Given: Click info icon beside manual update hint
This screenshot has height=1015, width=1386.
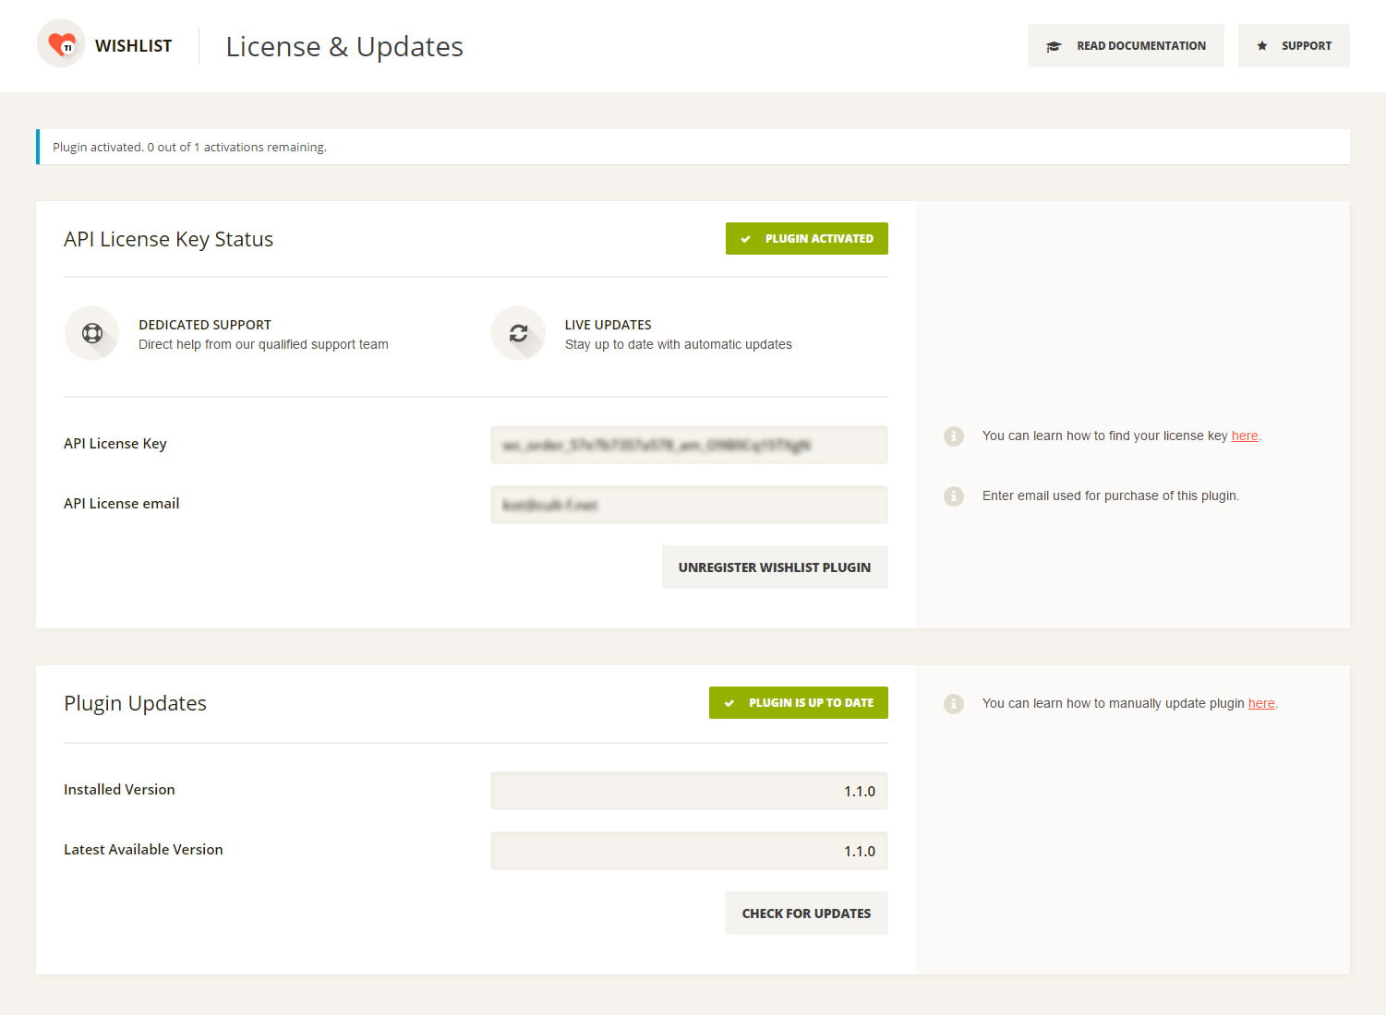Looking at the screenshot, I should tap(954, 703).
